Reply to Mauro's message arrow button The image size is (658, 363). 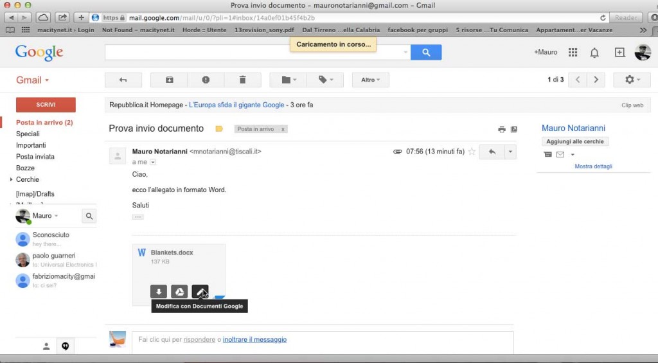pos(492,152)
